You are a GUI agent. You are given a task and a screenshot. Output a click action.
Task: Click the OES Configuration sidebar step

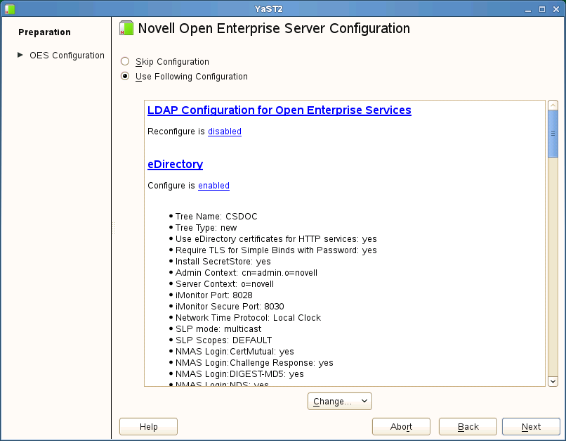click(x=67, y=56)
